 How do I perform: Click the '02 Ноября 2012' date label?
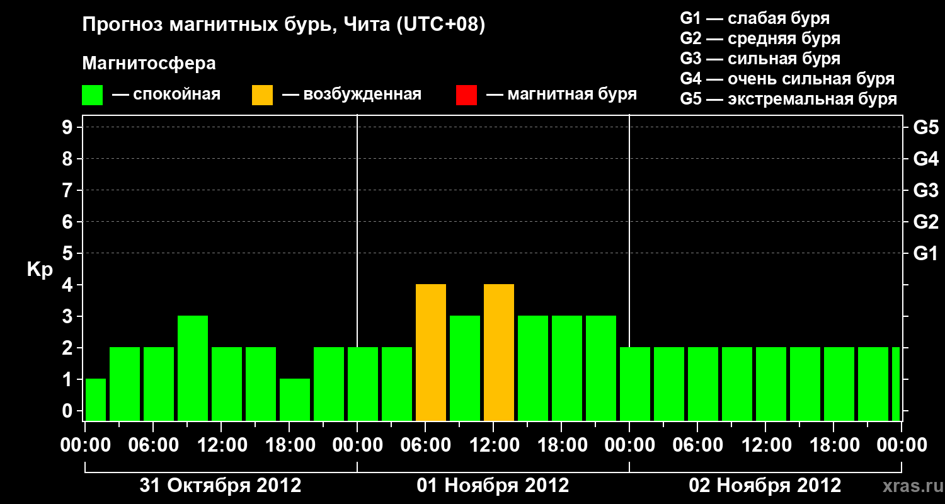pyautogui.click(x=765, y=486)
